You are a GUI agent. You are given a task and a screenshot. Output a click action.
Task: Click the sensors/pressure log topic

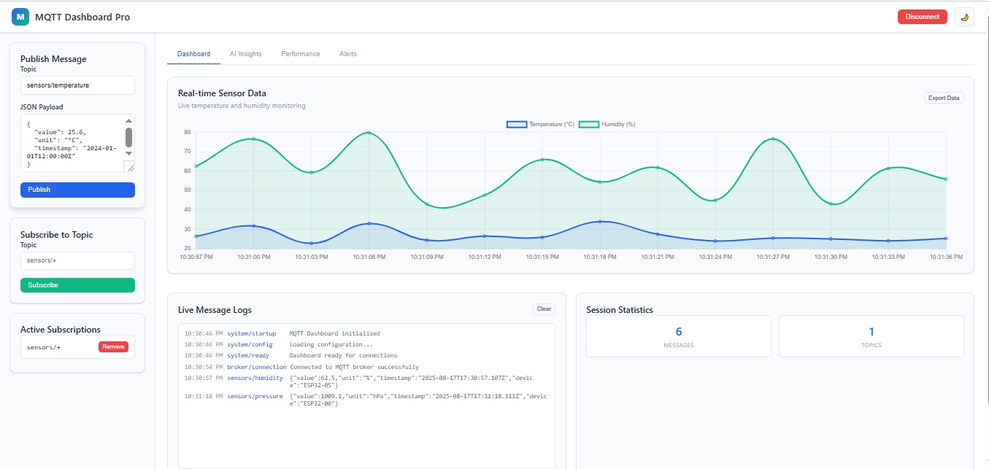click(x=255, y=396)
